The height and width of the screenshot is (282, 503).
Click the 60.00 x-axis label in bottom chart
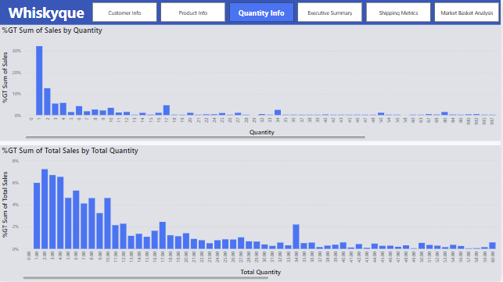point(492,257)
